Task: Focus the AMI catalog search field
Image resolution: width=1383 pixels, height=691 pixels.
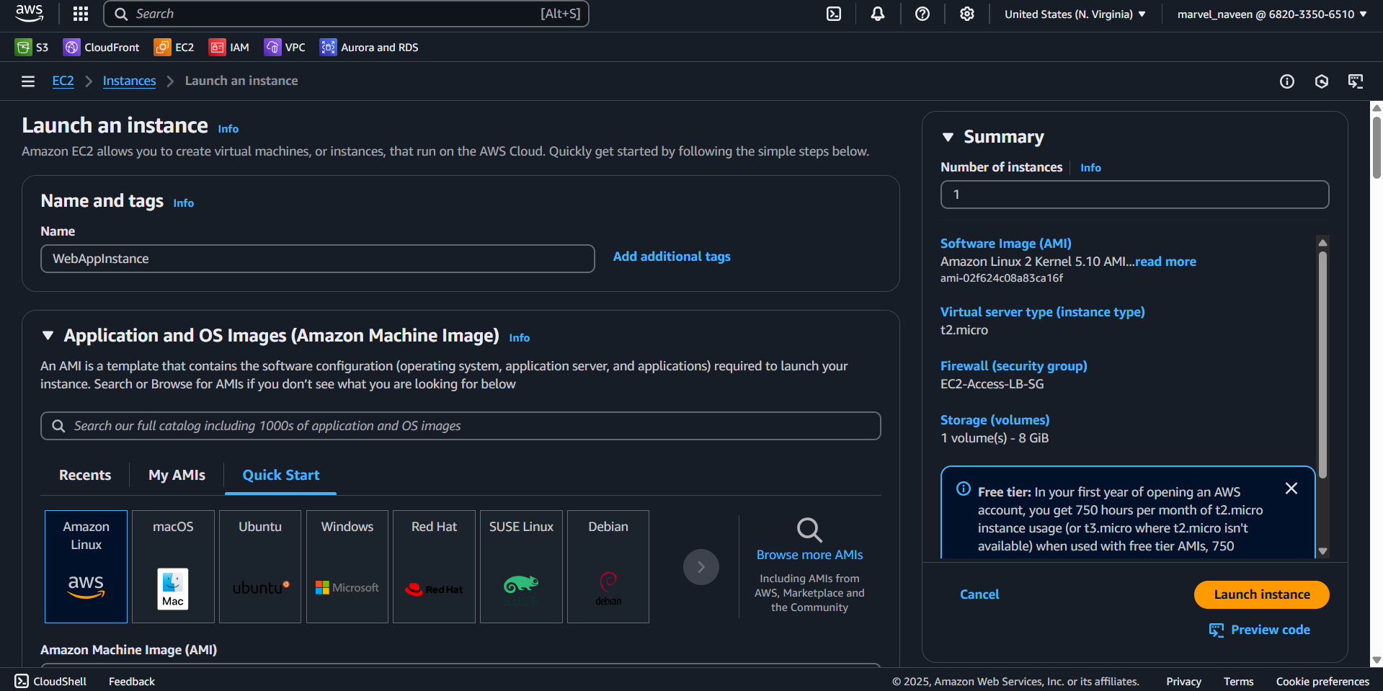Action: 461,426
